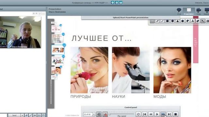Open the Video camera view

click(x=199, y=11)
